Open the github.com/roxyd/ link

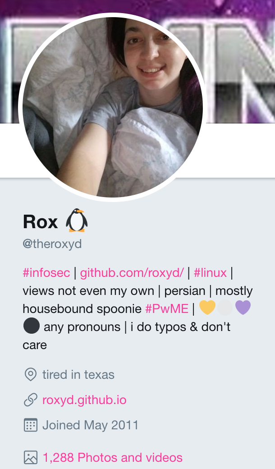132,273
